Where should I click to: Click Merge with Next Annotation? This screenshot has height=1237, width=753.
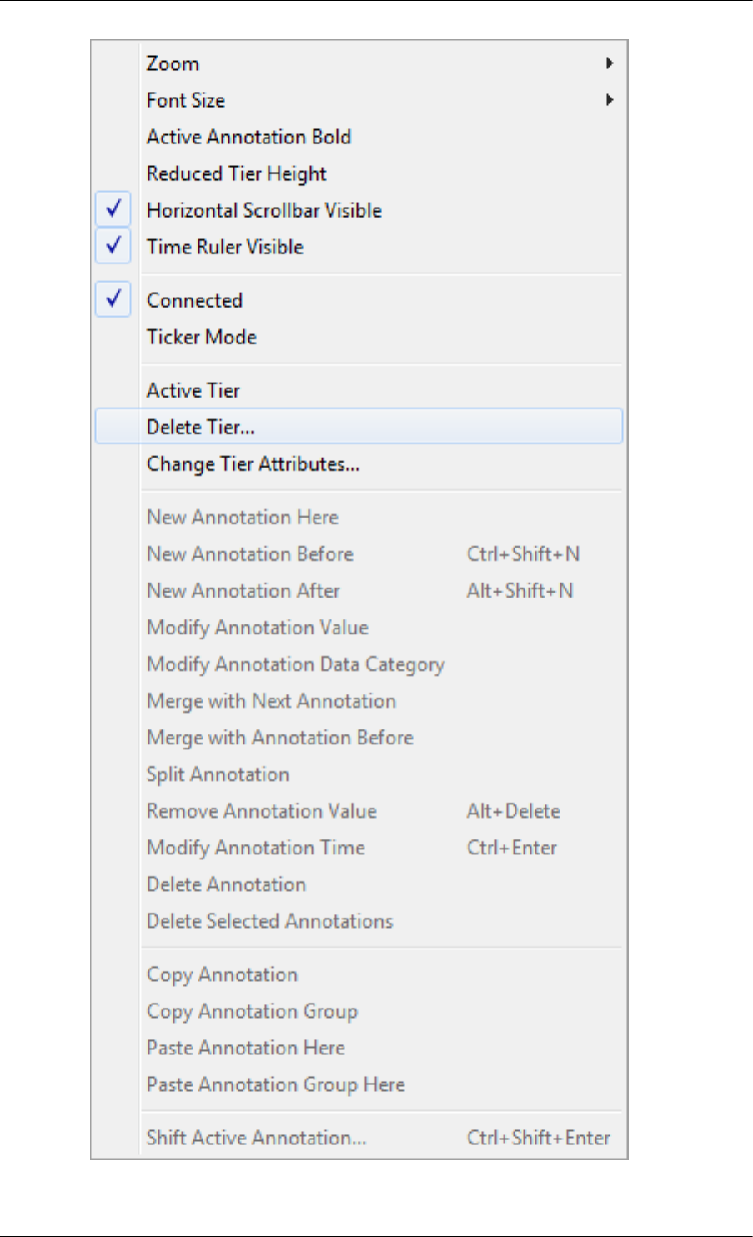tap(271, 700)
